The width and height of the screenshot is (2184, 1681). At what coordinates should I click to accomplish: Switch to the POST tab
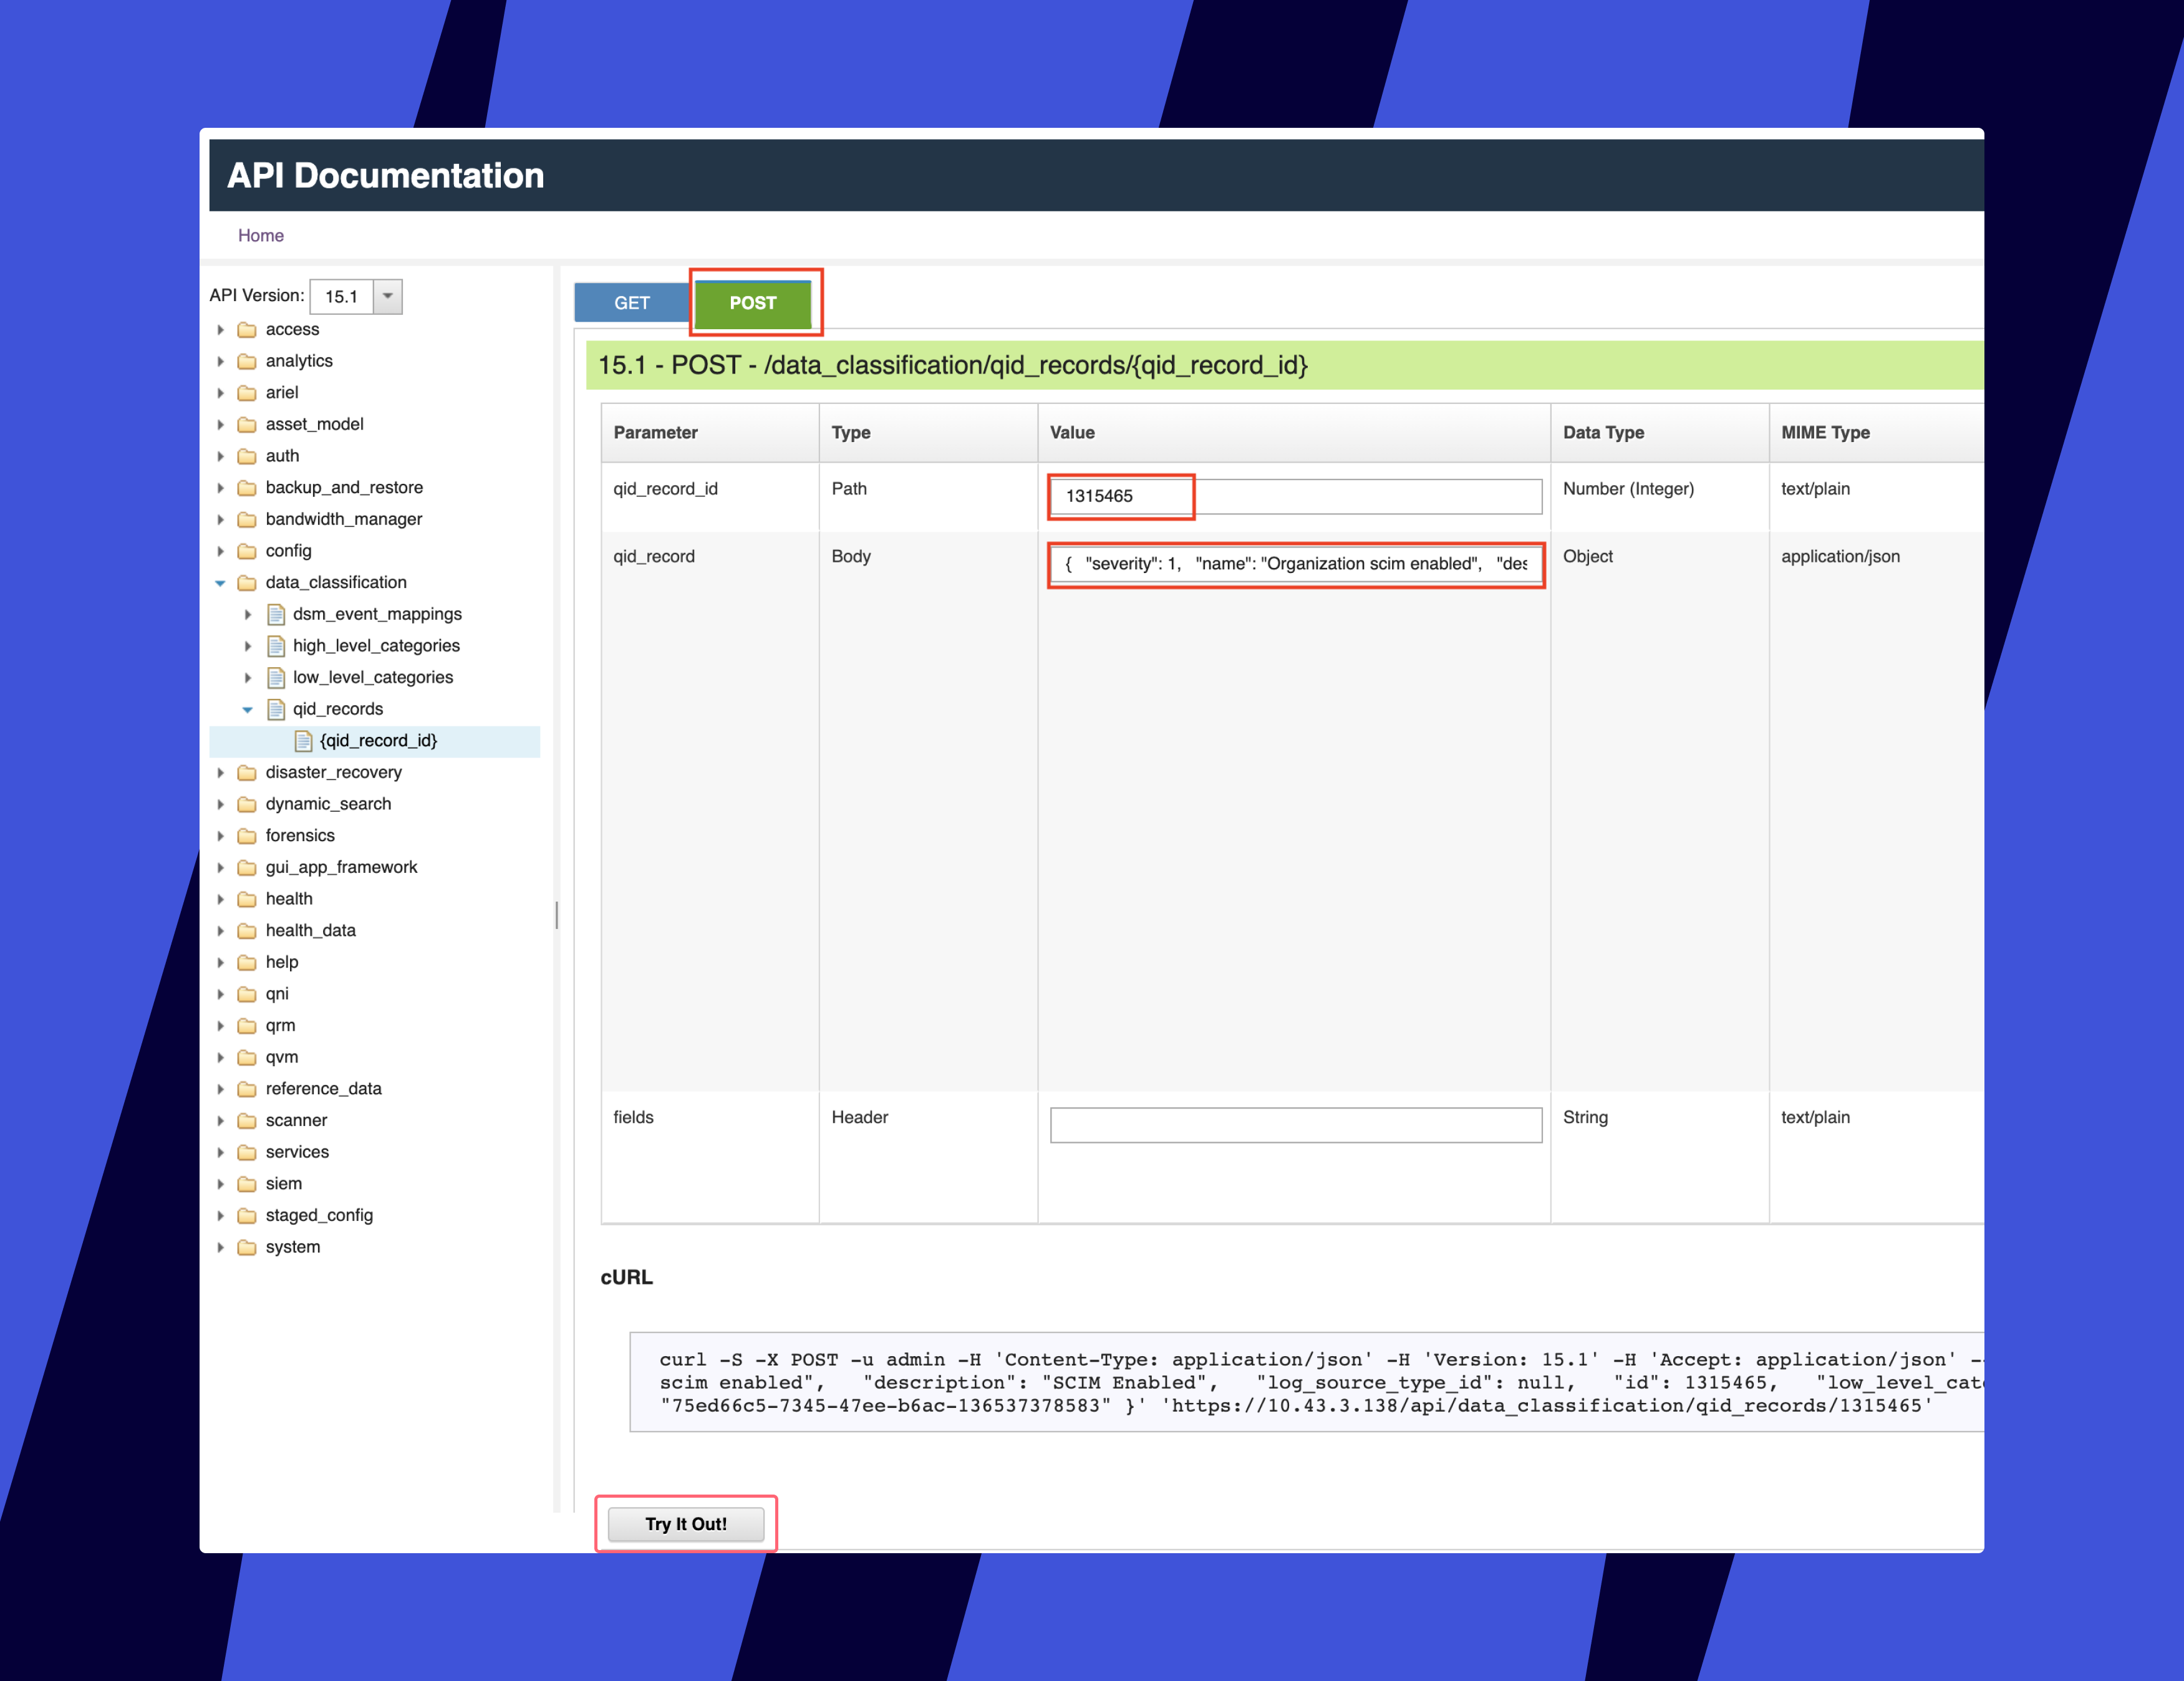point(753,303)
